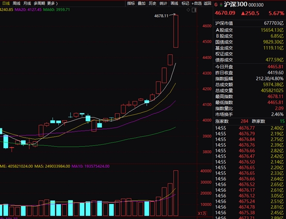Screen dimensions: 286x219
Task: Select the tick row with price 4676.12
Action: tap(249, 196)
